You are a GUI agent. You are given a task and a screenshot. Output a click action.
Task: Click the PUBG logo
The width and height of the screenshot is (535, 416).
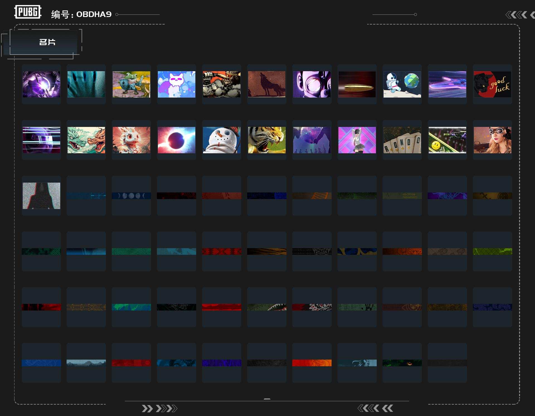tap(28, 12)
